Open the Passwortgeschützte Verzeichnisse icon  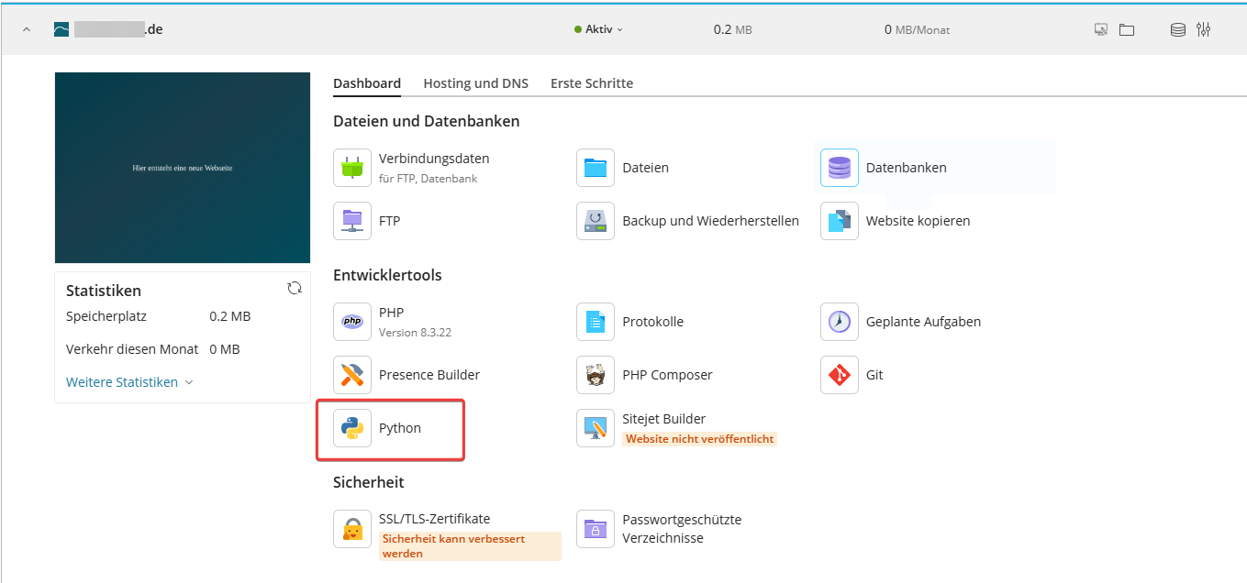tap(596, 529)
